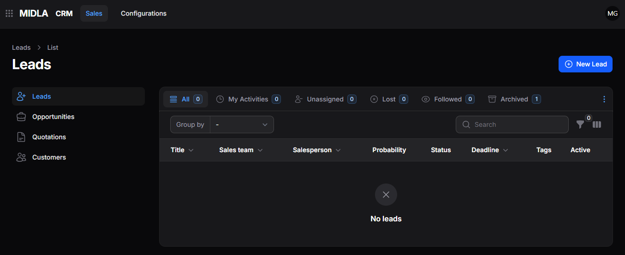
Task: Click the Leads breadcrumb link
Action: [x=21, y=47]
